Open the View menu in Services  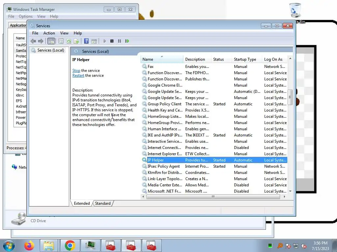point(64,33)
